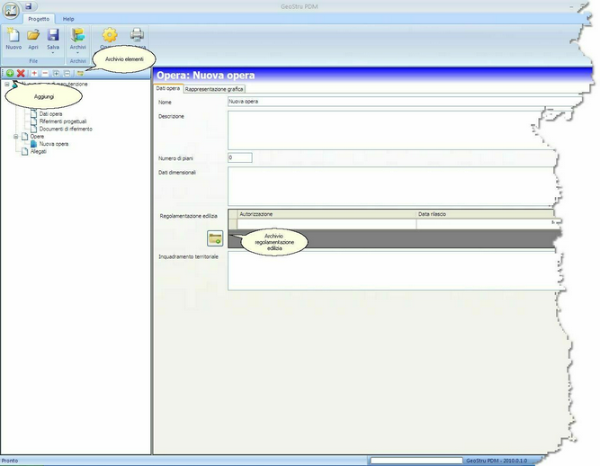Click the red minus toolbar icon
Image resolution: width=600 pixels, height=466 pixels.
[45, 73]
